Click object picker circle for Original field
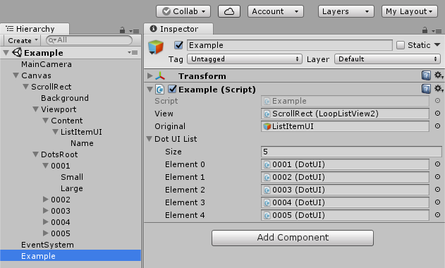The image size is (445, 268). click(x=438, y=126)
